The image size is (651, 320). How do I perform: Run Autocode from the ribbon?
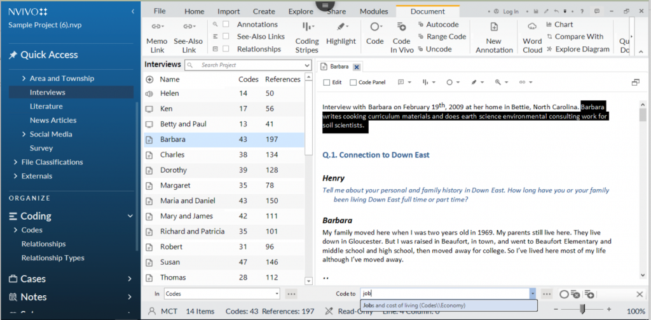pos(438,25)
